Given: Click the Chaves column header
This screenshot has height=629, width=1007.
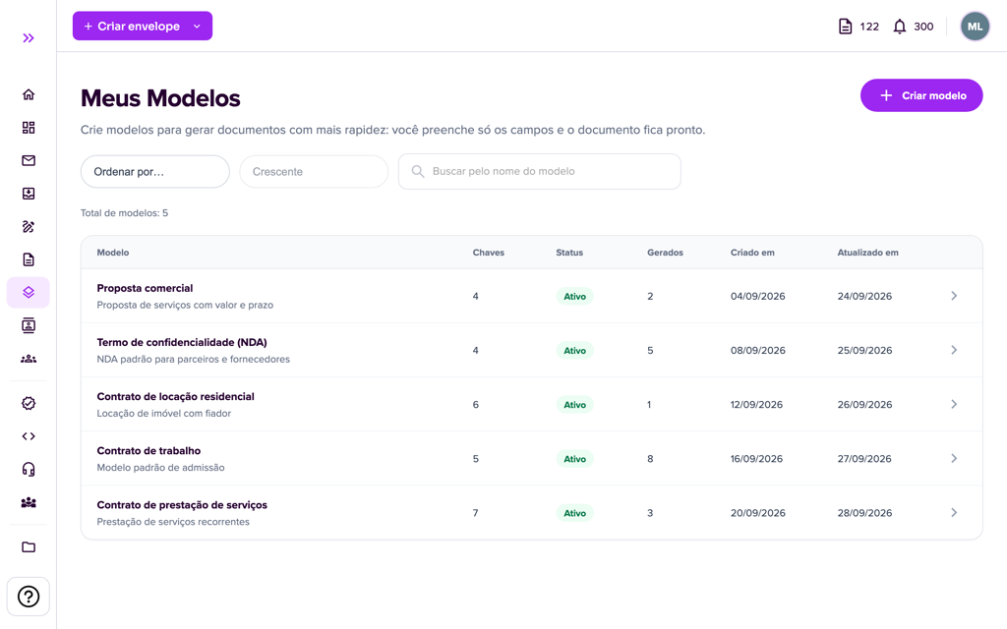Looking at the screenshot, I should point(488,253).
